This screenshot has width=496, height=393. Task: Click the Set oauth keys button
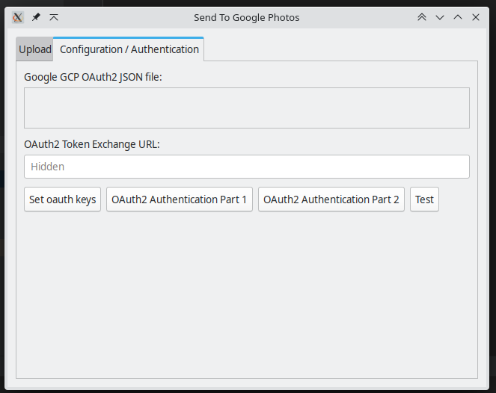(x=62, y=199)
